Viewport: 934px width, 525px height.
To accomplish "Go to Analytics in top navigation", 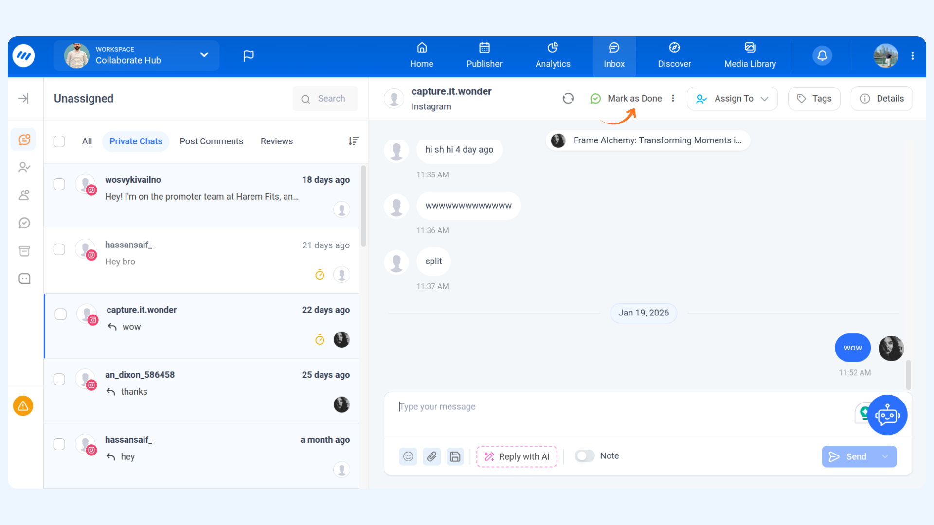I will click(553, 55).
